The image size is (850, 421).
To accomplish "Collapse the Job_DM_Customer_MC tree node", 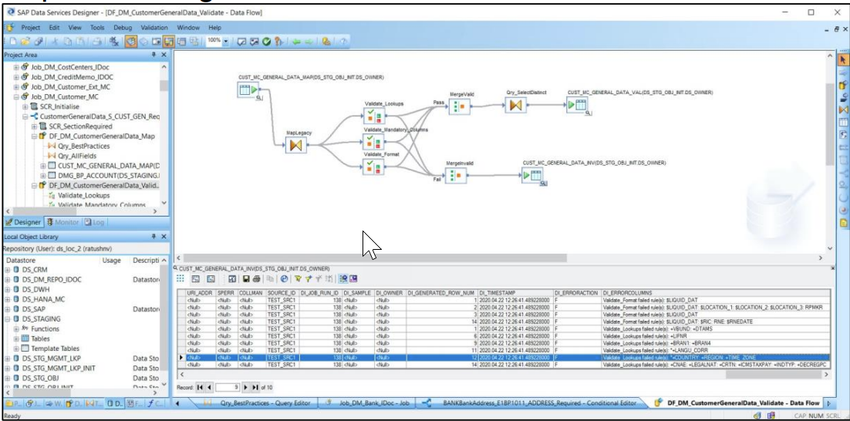I will [x=16, y=97].
